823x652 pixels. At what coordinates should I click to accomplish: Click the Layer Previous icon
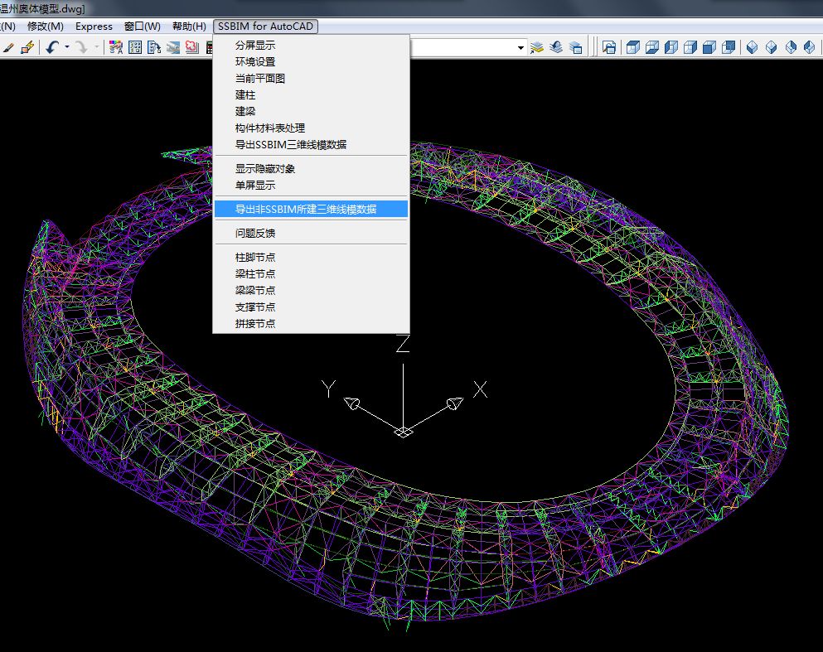pyautogui.click(x=556, y=48)
